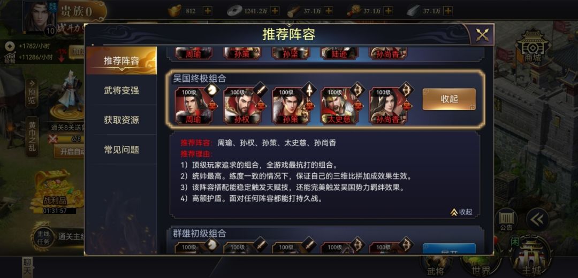Close the 推荐阵容 dialog
This screenshot has width=578, height=278.
482,35
